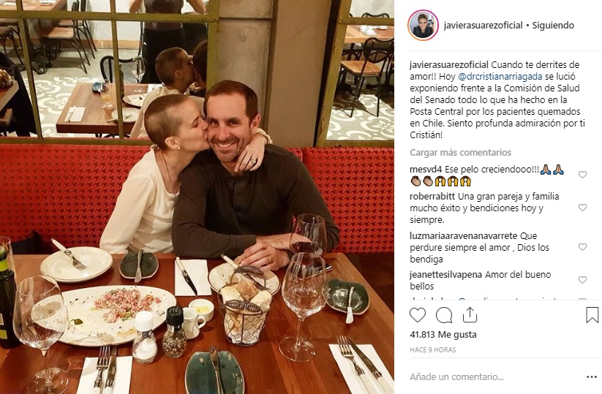
Task: Open the javierasuarezoficial header username
Action: (x=483, y=26)
